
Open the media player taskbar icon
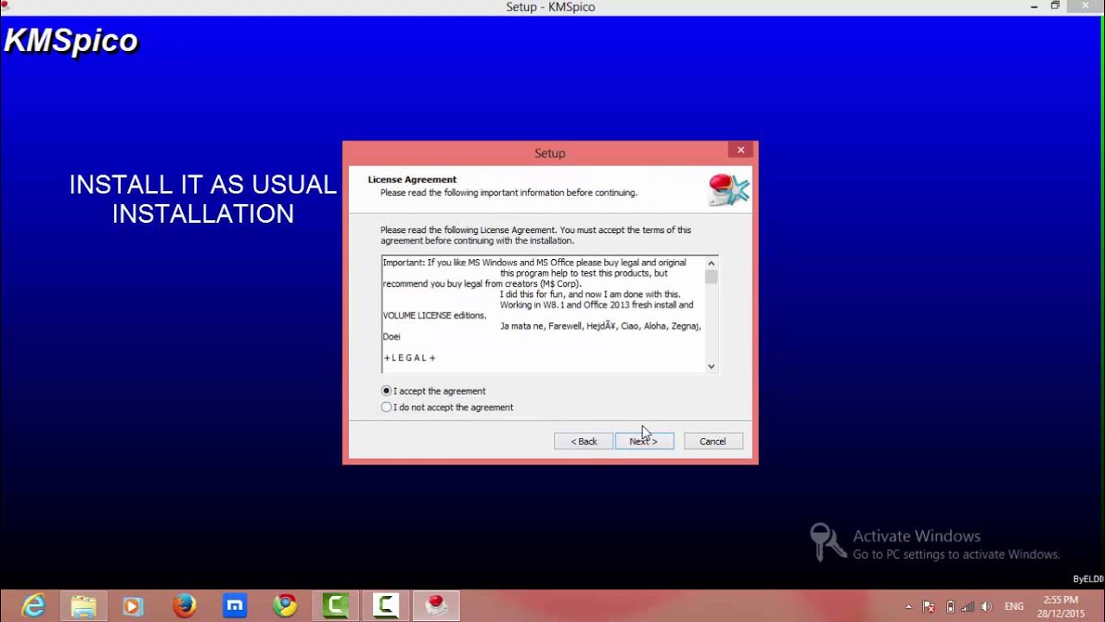coord(133,606)
